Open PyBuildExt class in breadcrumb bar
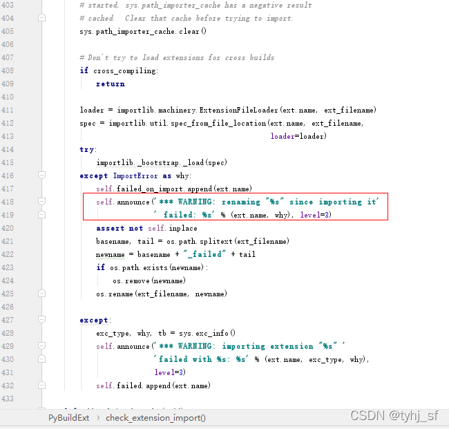The height and width of the screenshot is (429, 449). (68, 418)
